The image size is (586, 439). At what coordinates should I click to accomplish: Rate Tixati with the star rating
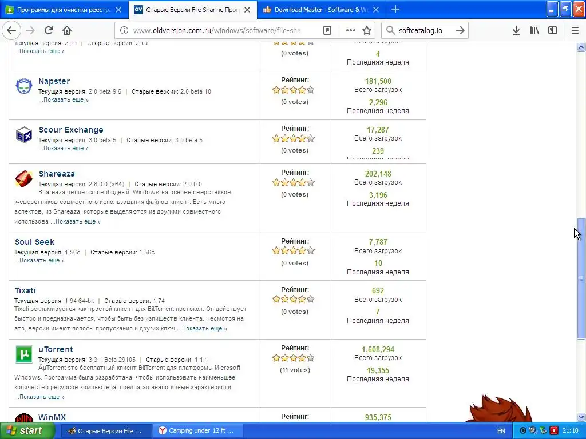(294, 299)
